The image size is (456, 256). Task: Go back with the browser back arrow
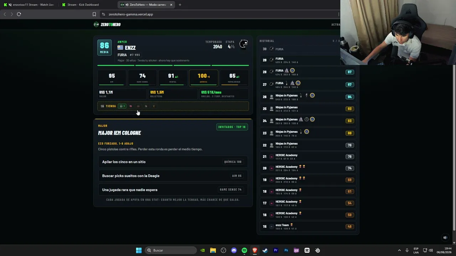pos(5,14)
